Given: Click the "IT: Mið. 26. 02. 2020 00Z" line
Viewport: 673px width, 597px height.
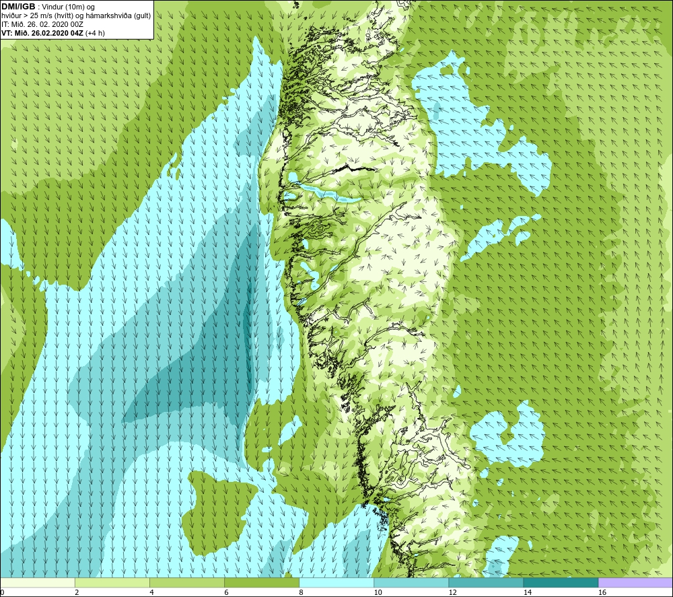Looking at the screenshot, I should tap(42, 24).
